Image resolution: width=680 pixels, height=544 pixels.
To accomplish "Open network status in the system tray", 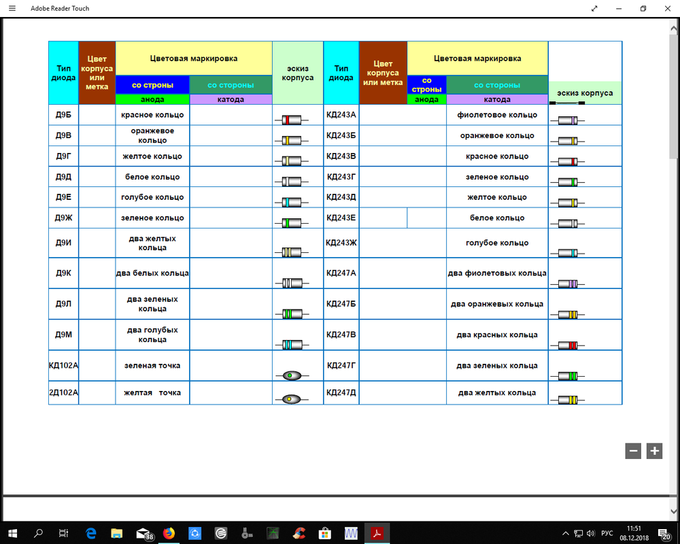I will click(x=578, y=534).
